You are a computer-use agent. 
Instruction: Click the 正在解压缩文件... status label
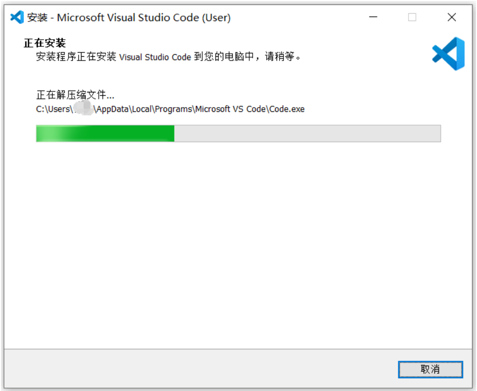(75, 95)
